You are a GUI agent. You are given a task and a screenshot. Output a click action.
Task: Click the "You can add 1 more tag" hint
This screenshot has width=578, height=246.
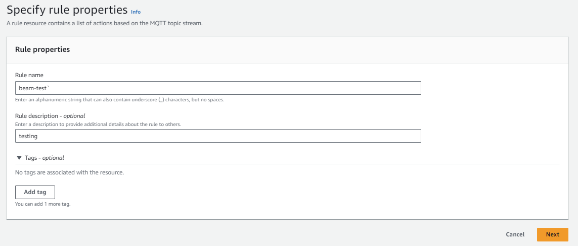coord(42,204)
